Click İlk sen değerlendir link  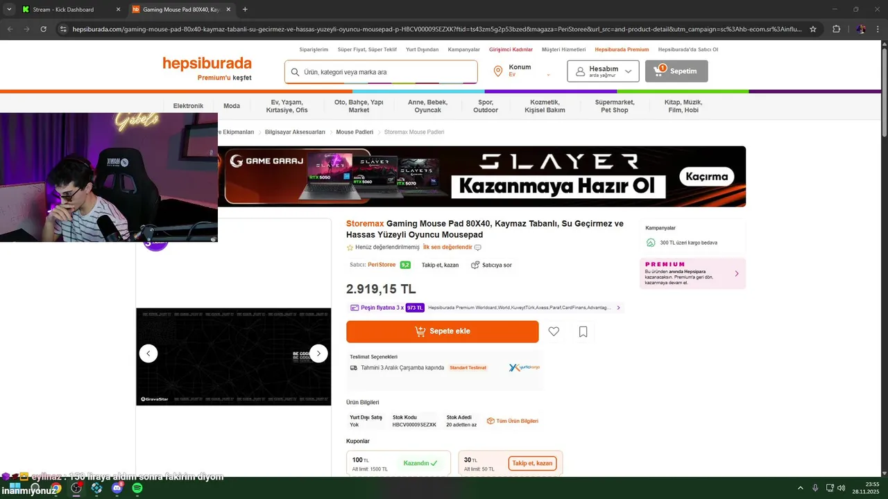tap(447, 247)
